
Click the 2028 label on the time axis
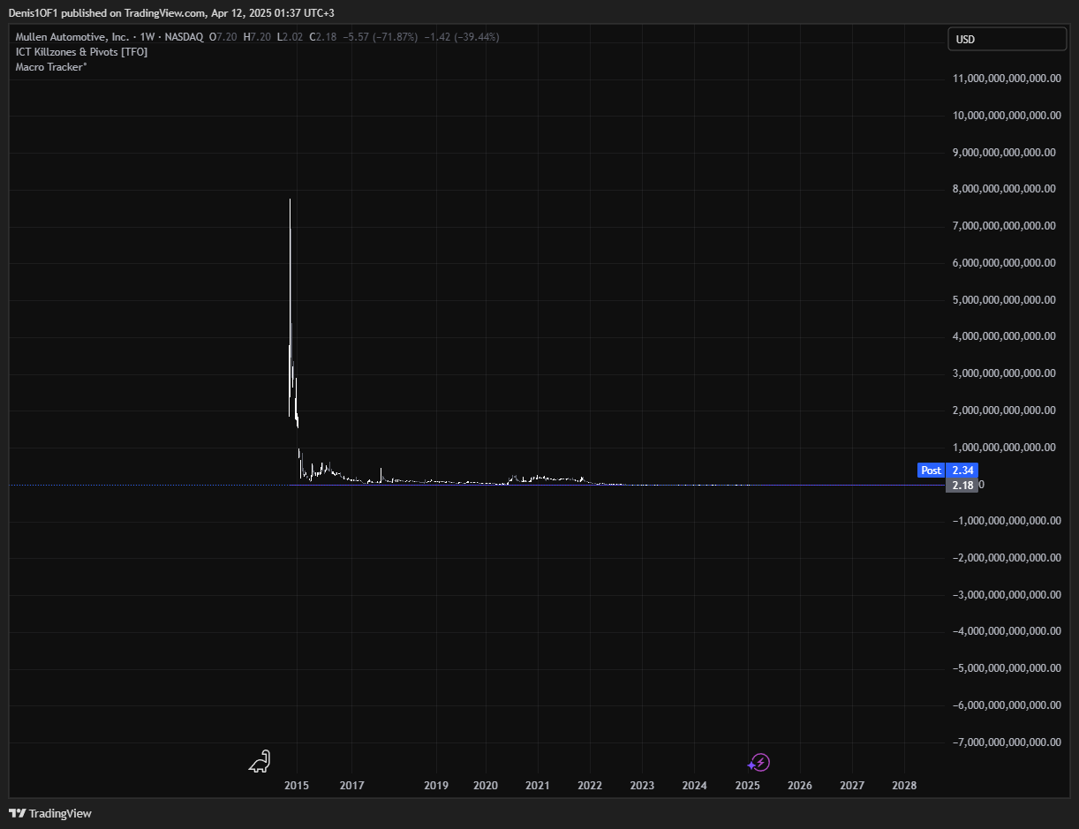904,786
